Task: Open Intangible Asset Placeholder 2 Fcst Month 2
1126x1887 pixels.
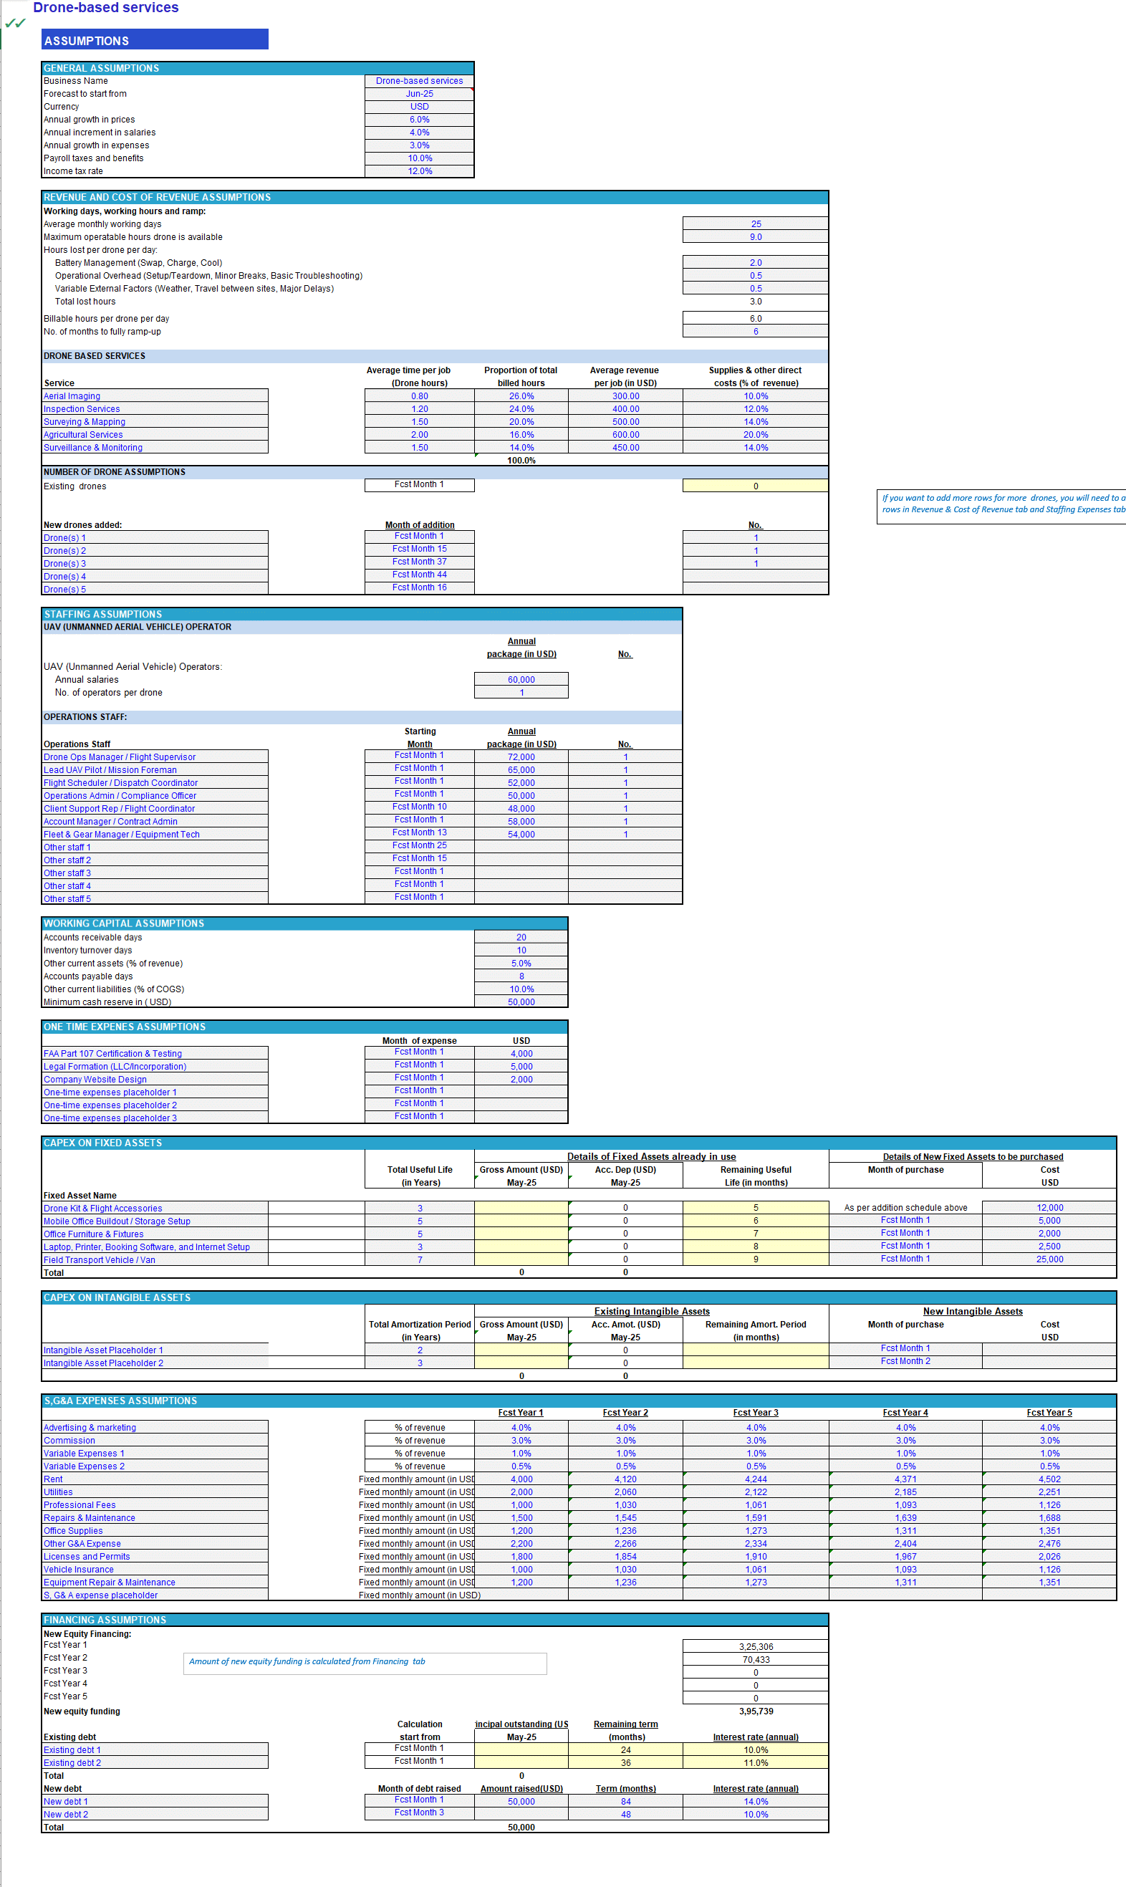Action: point(905,1362)
